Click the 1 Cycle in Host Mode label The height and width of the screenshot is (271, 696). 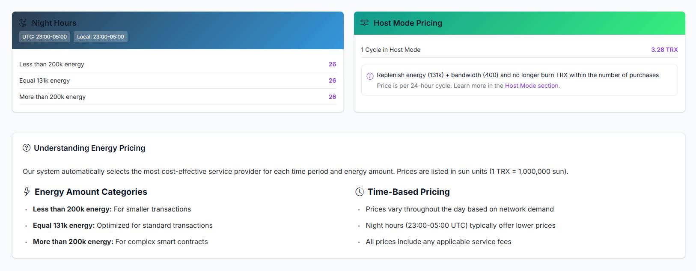click(390, 50)
